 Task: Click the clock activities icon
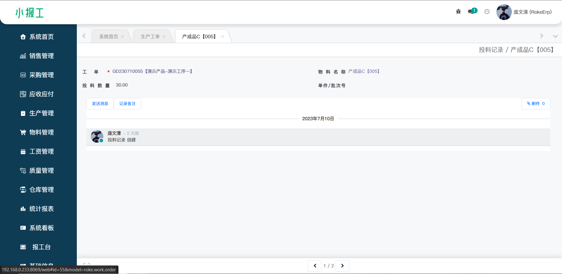487,12
